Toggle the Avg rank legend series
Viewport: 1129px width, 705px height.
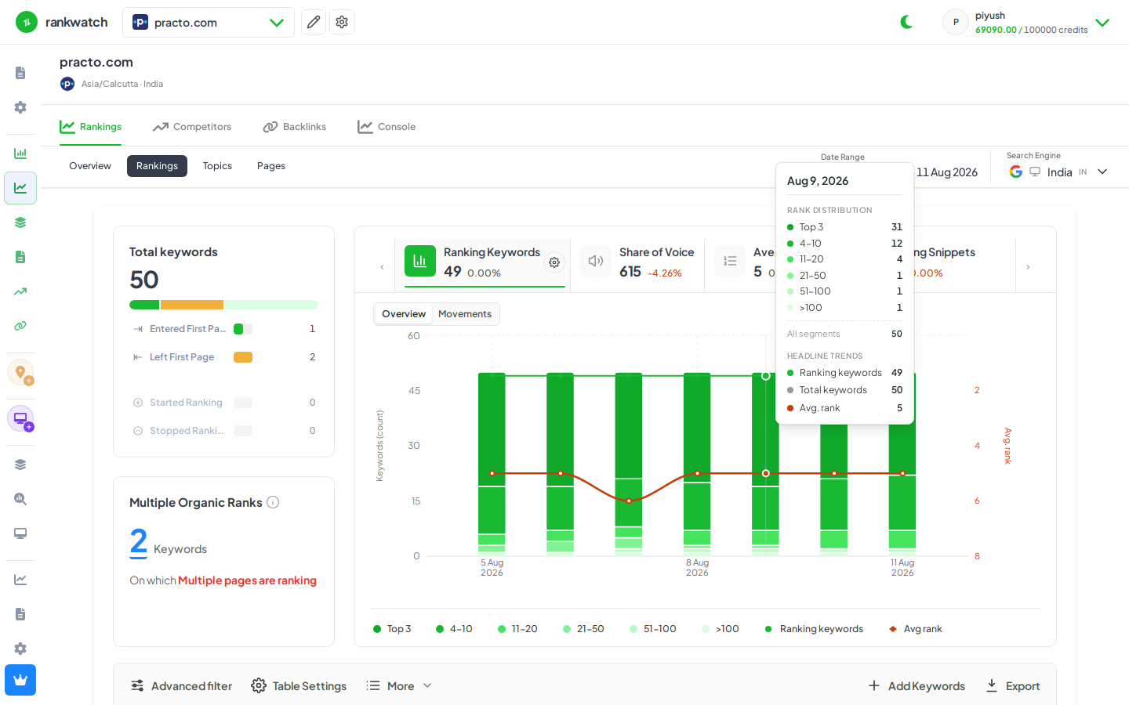click(x=916, y=629)
